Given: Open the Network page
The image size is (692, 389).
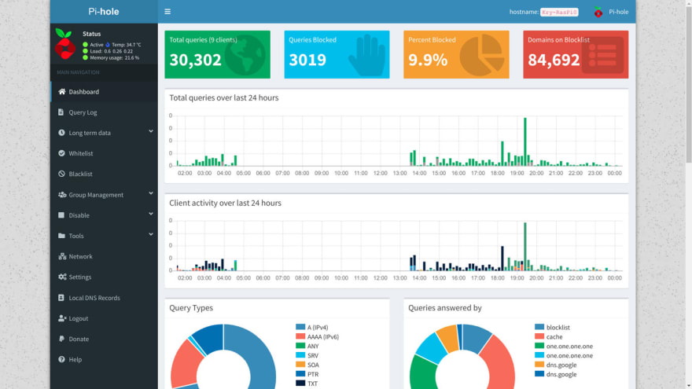Looking at the screenshot, I should pyautogui.click(x=104, y=256).
